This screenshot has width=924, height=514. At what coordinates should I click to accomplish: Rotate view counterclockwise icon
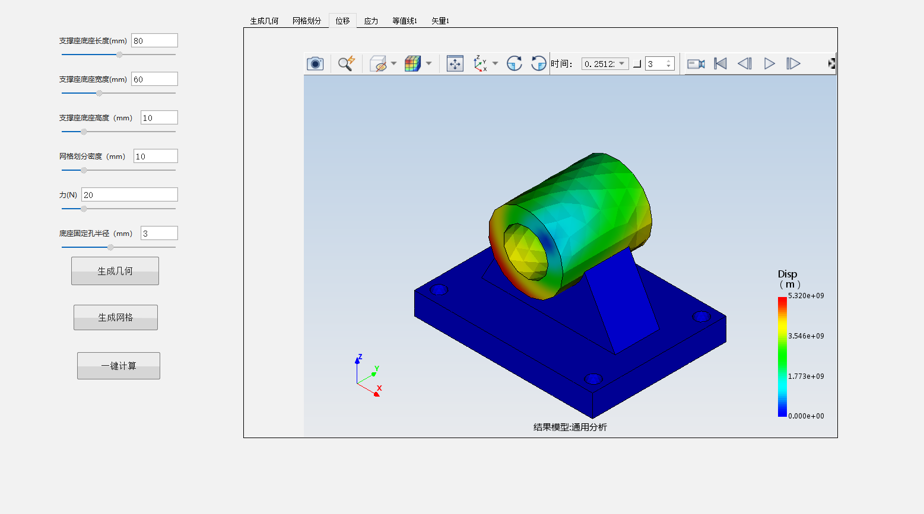[538, 63]
